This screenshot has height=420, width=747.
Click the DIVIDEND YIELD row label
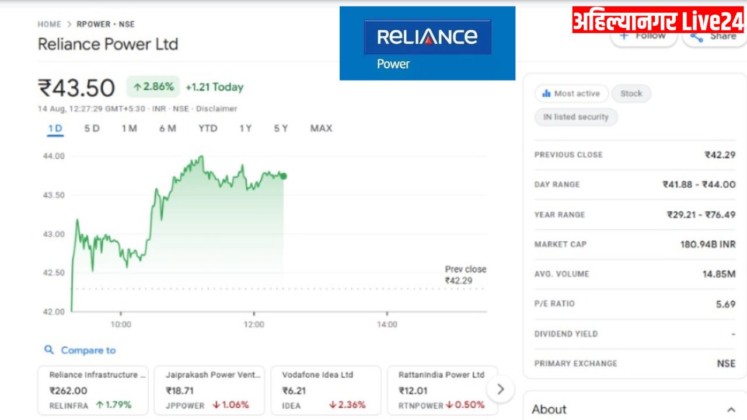(566, 334)
